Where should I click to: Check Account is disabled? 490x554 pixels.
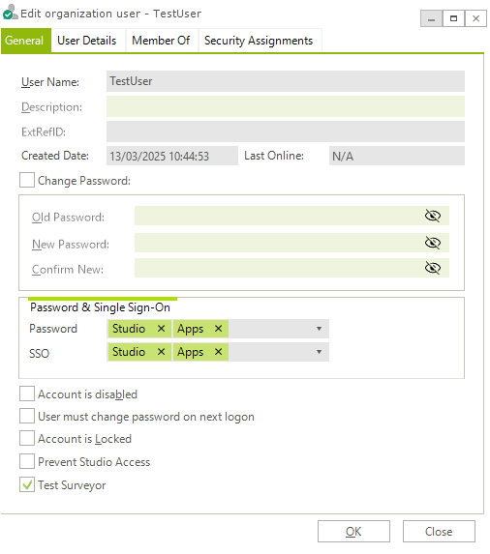pyautogui.click(x=27, y=394)
